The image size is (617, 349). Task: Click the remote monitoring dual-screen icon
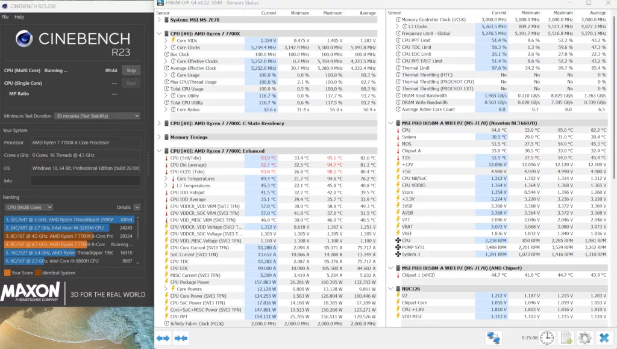[494, 338]
